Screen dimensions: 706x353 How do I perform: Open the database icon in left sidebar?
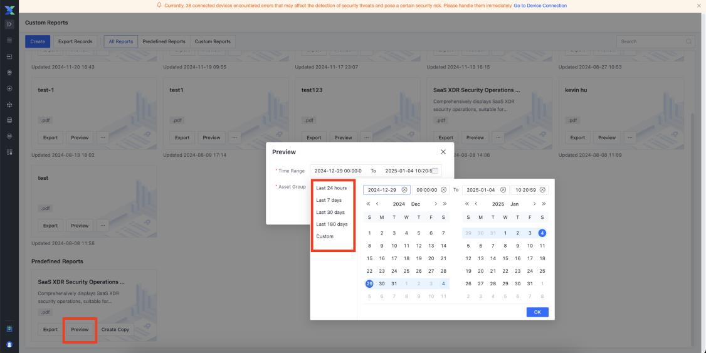pyautogui.click(x=9, y=120)
